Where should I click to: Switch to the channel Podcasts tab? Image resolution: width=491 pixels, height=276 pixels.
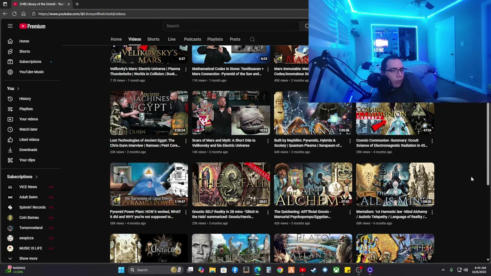tap(193, 39)
